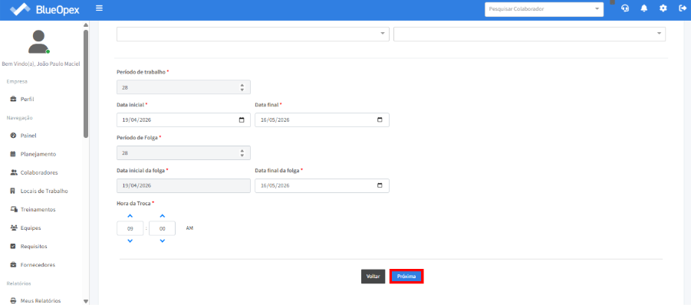691x308 pixels.
Task: Click the Painel dashboard icon
Action: tap(13, 136)
